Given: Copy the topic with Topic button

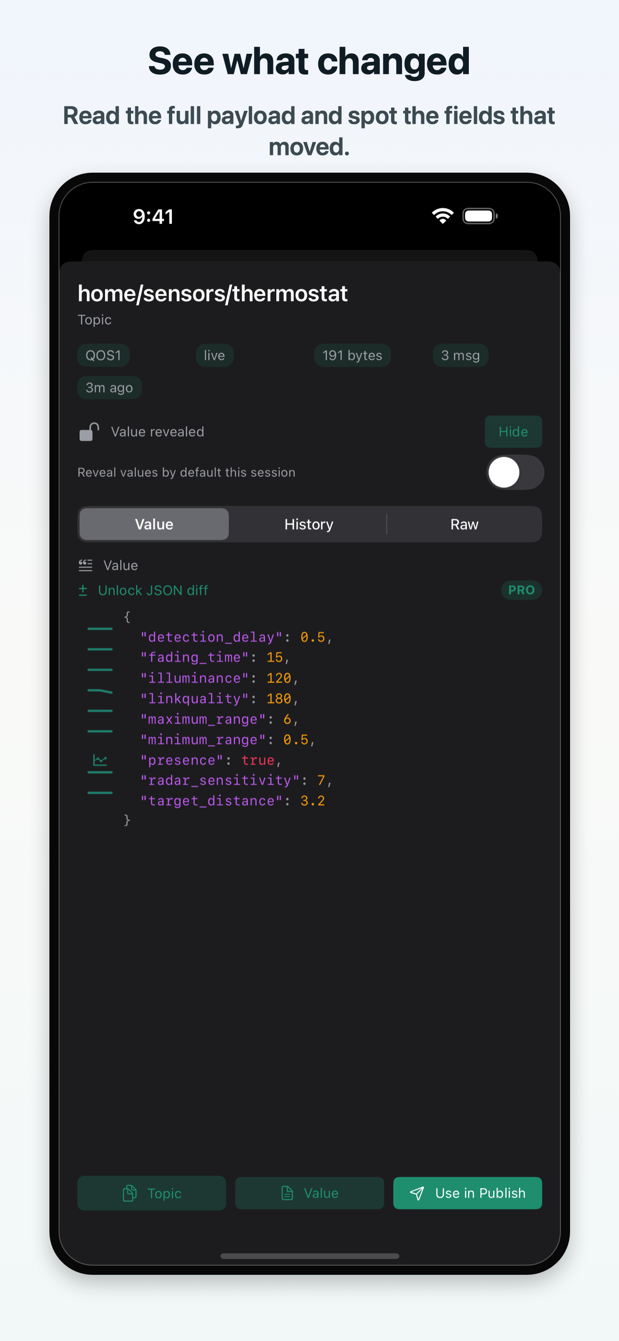Looking at the screenshot, I should [152, 1193].
